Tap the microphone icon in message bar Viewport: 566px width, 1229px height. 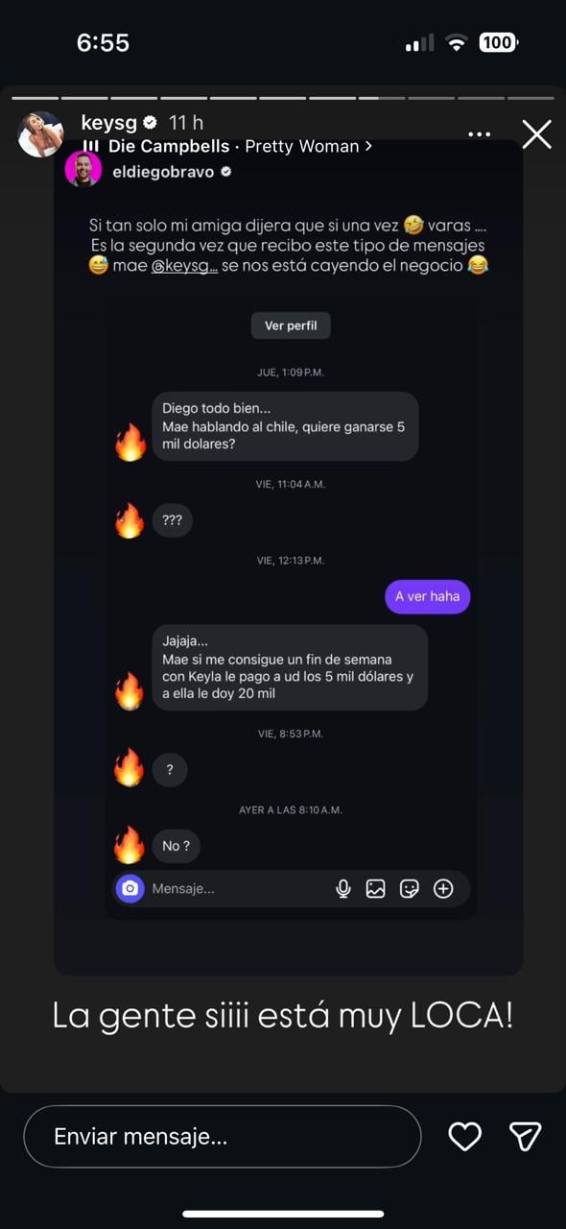click(x=343, y=889)
